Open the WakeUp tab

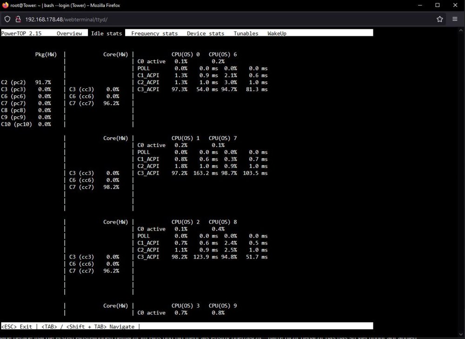[277, 33]
